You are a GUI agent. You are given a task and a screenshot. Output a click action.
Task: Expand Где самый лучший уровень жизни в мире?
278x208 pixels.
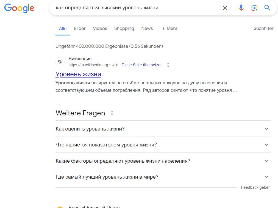(x=163, y=177)
